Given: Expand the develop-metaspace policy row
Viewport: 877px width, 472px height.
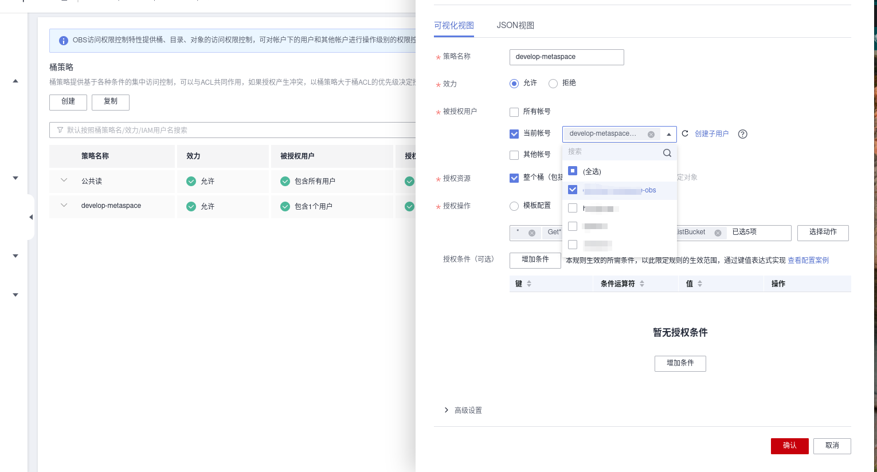Looking at the screenshot, I should coord(64,205).
